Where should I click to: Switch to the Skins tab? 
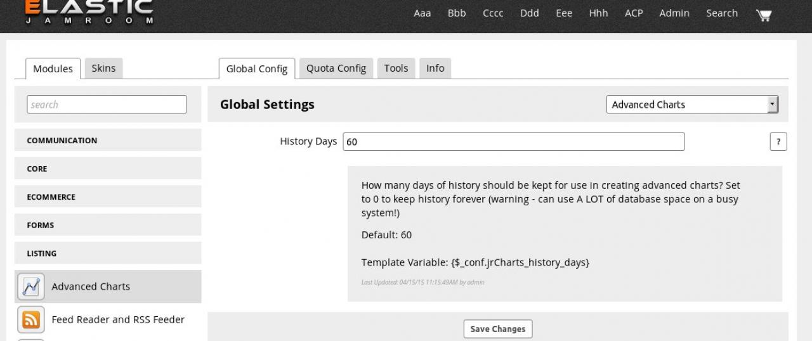(103, 68)
